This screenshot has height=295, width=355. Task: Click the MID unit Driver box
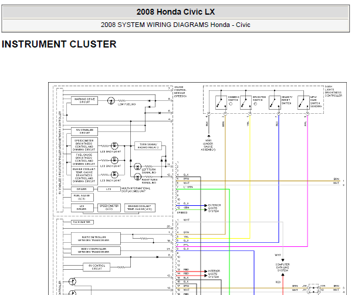point(82,189)
